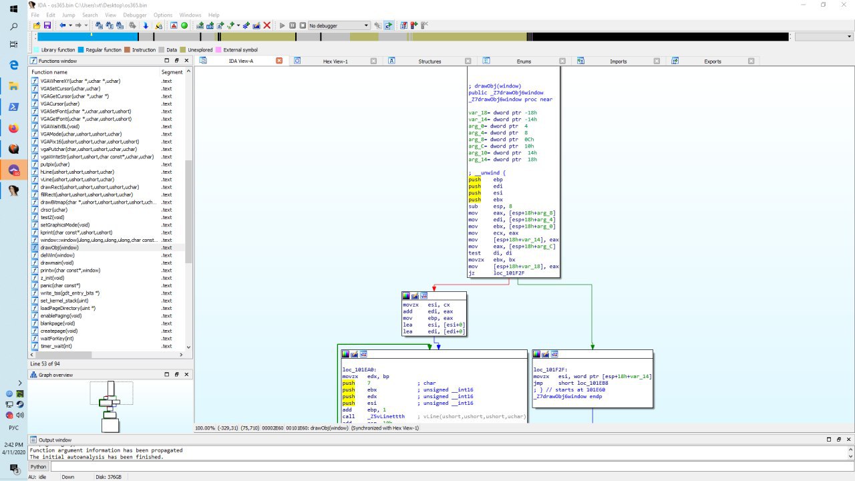
Task: Click the red X delete icon
Action: point(267,25)
